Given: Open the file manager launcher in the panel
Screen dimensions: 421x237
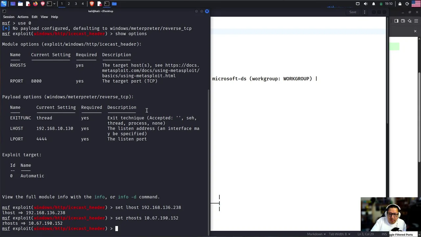Looking at the screenshot, I should (20, 4).
